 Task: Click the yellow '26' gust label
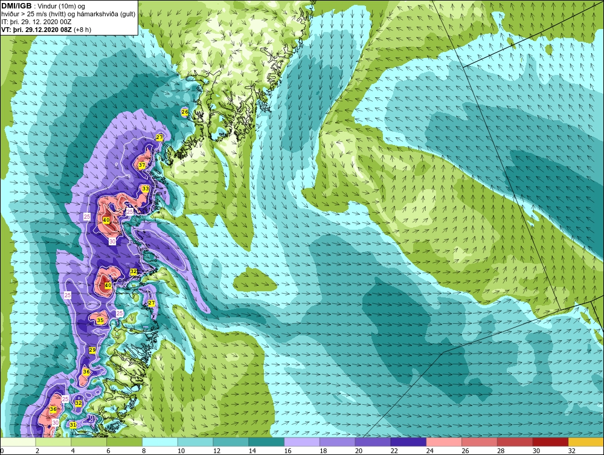point(185,112)
